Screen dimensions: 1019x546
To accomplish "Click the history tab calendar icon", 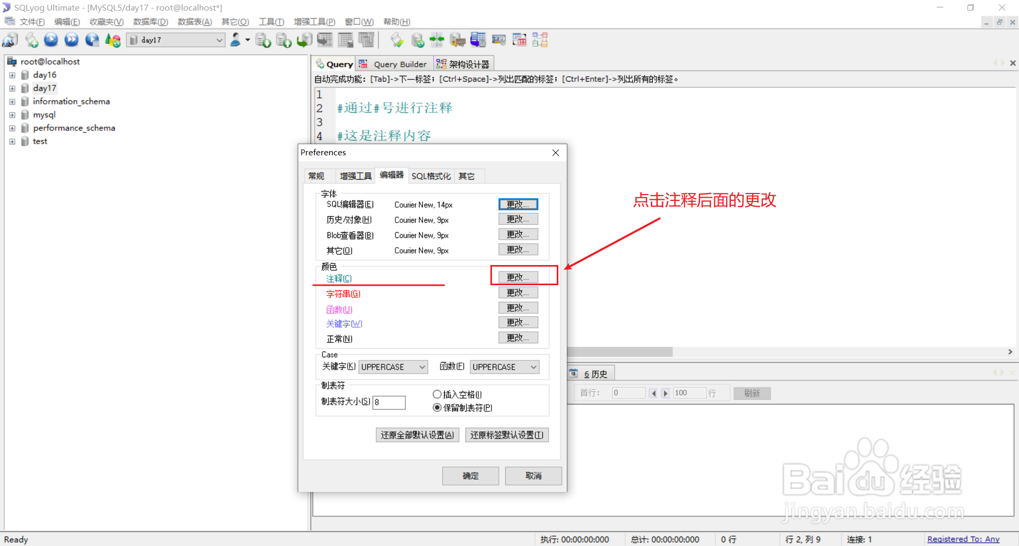I will [x=574, y=374].
